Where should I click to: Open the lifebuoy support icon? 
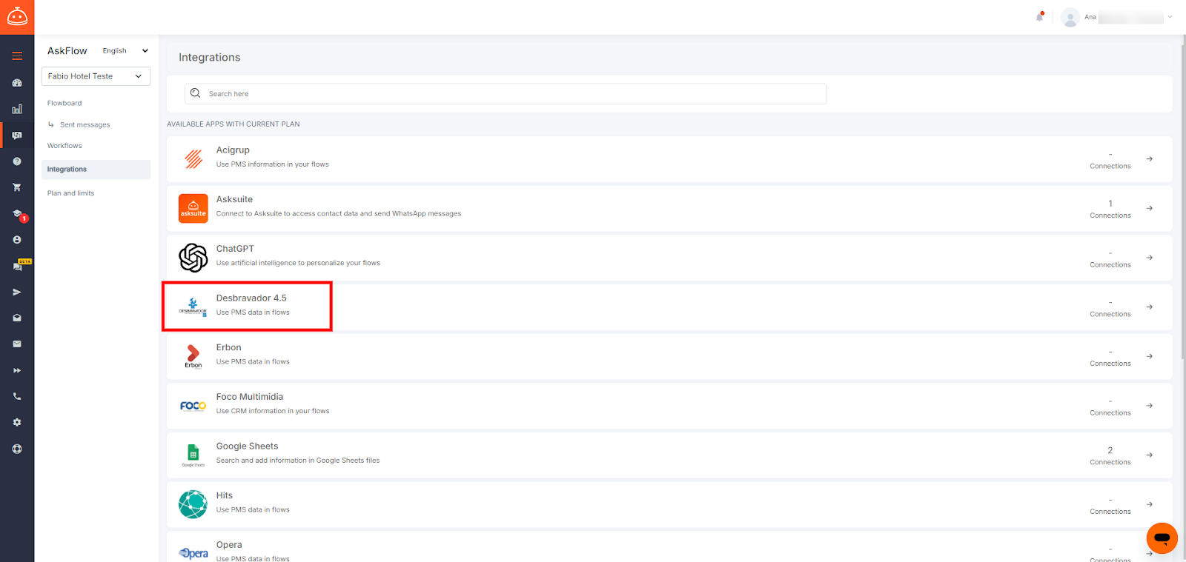(17, 449)
